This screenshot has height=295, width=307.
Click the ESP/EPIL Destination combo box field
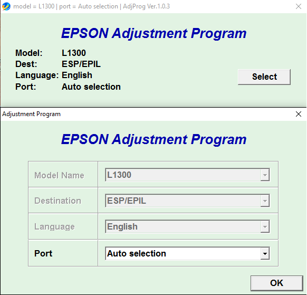pyautogui.click(x=187, y=201)
